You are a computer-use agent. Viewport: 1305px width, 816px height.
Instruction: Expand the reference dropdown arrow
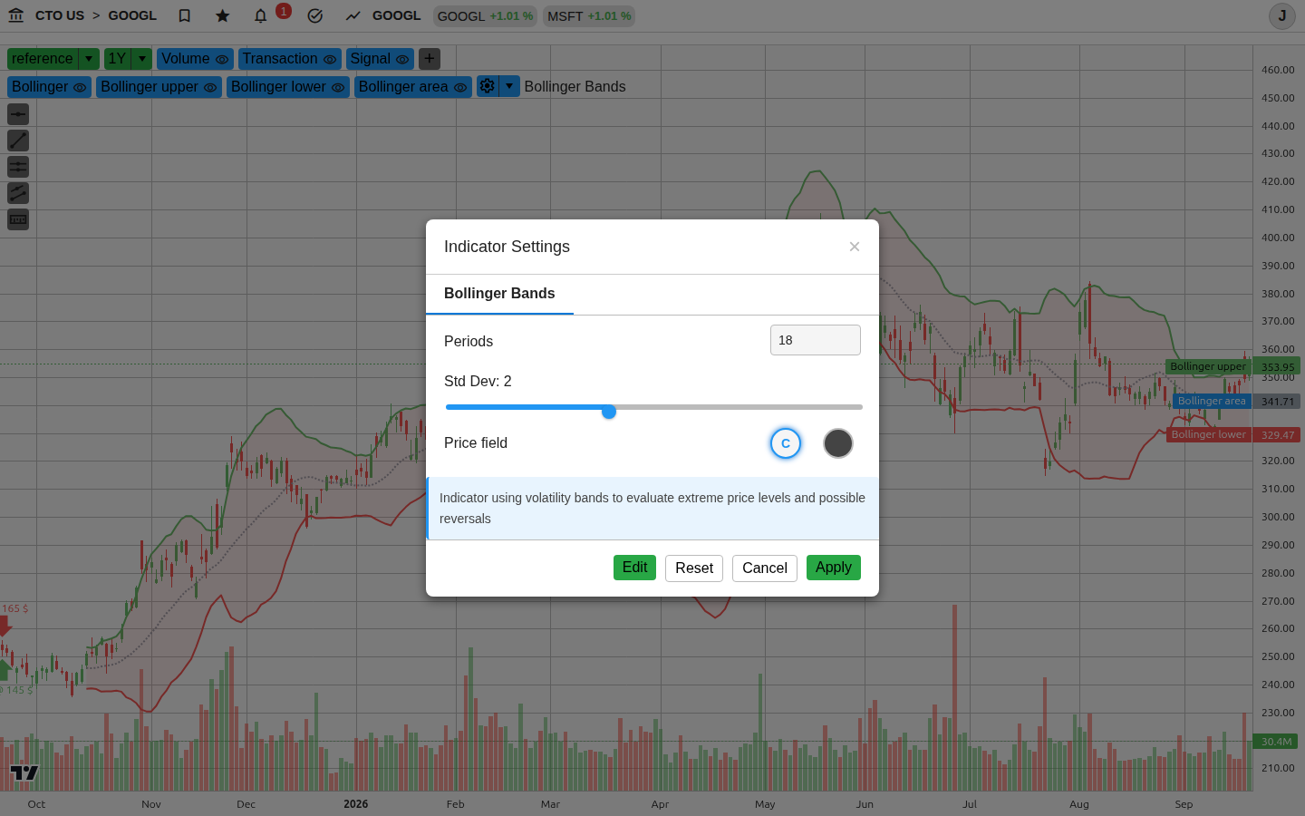coord(89,59)
